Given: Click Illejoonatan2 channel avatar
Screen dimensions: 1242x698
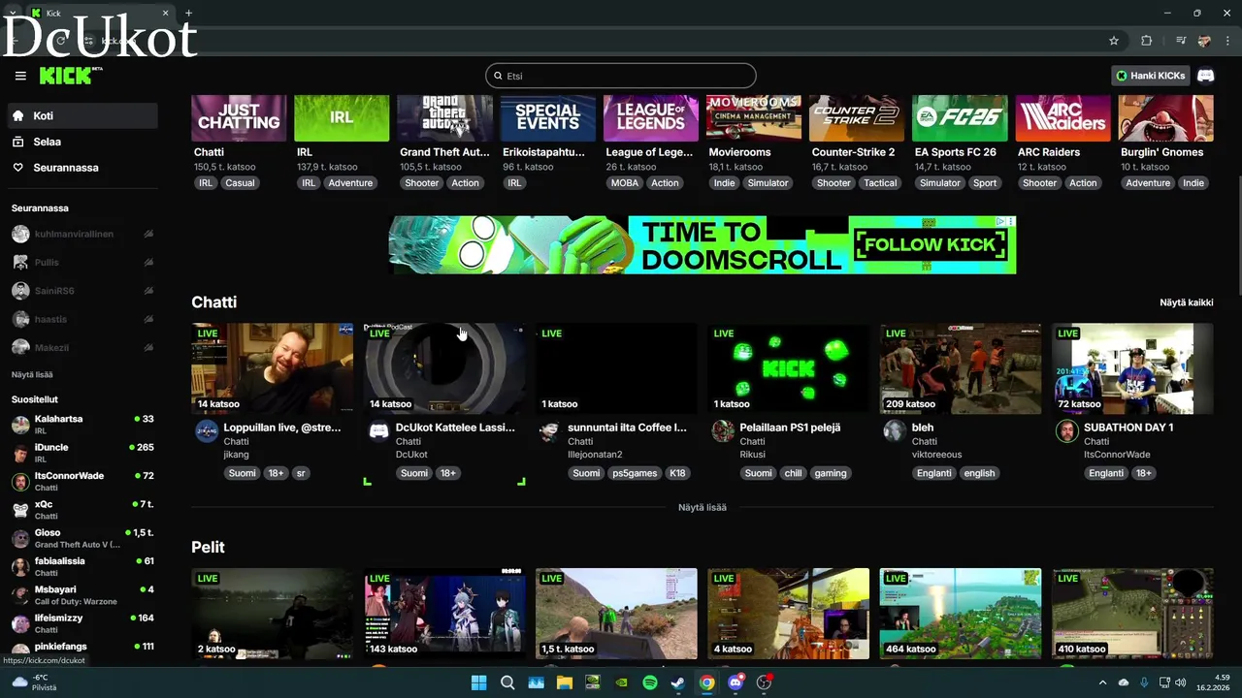Looking at the screenshot, I should pyautogui.click(x=550, y=432).
